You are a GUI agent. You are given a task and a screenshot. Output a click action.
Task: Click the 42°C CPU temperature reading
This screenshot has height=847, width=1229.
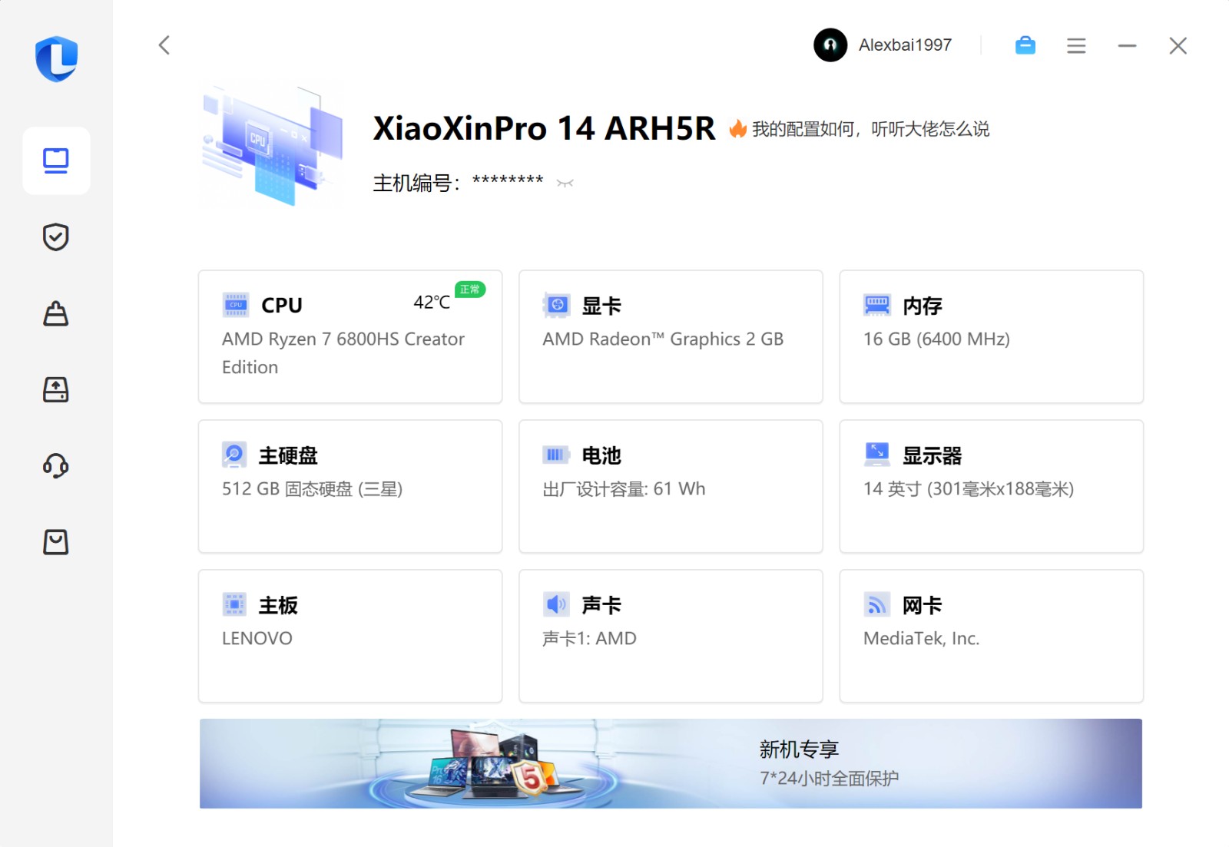pyautogui.click(x=432, y=303)
